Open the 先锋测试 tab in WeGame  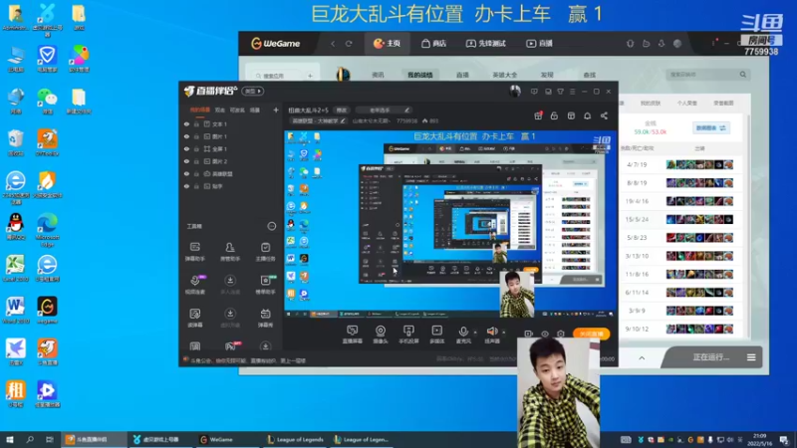[x=486, y=44]
